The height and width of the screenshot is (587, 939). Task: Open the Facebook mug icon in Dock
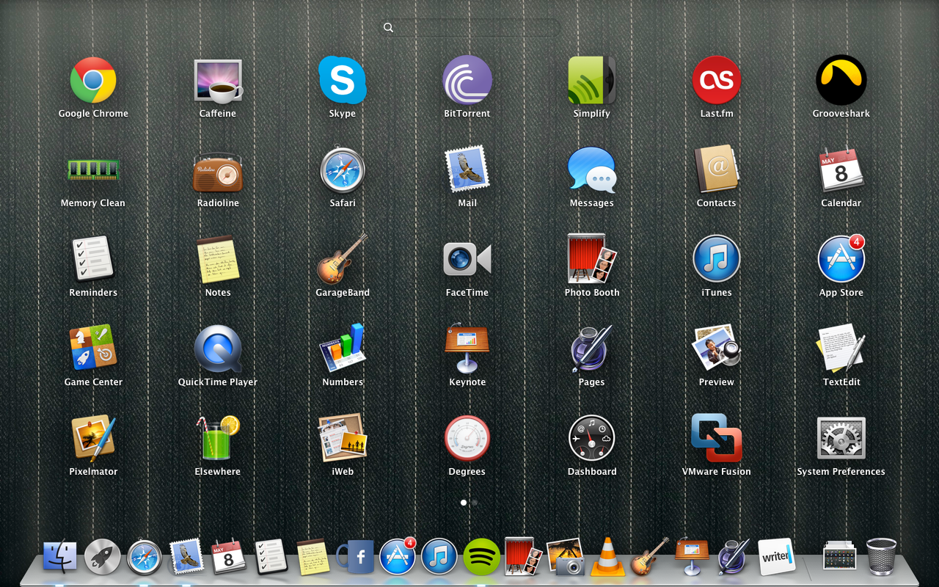tap(355, 557)
